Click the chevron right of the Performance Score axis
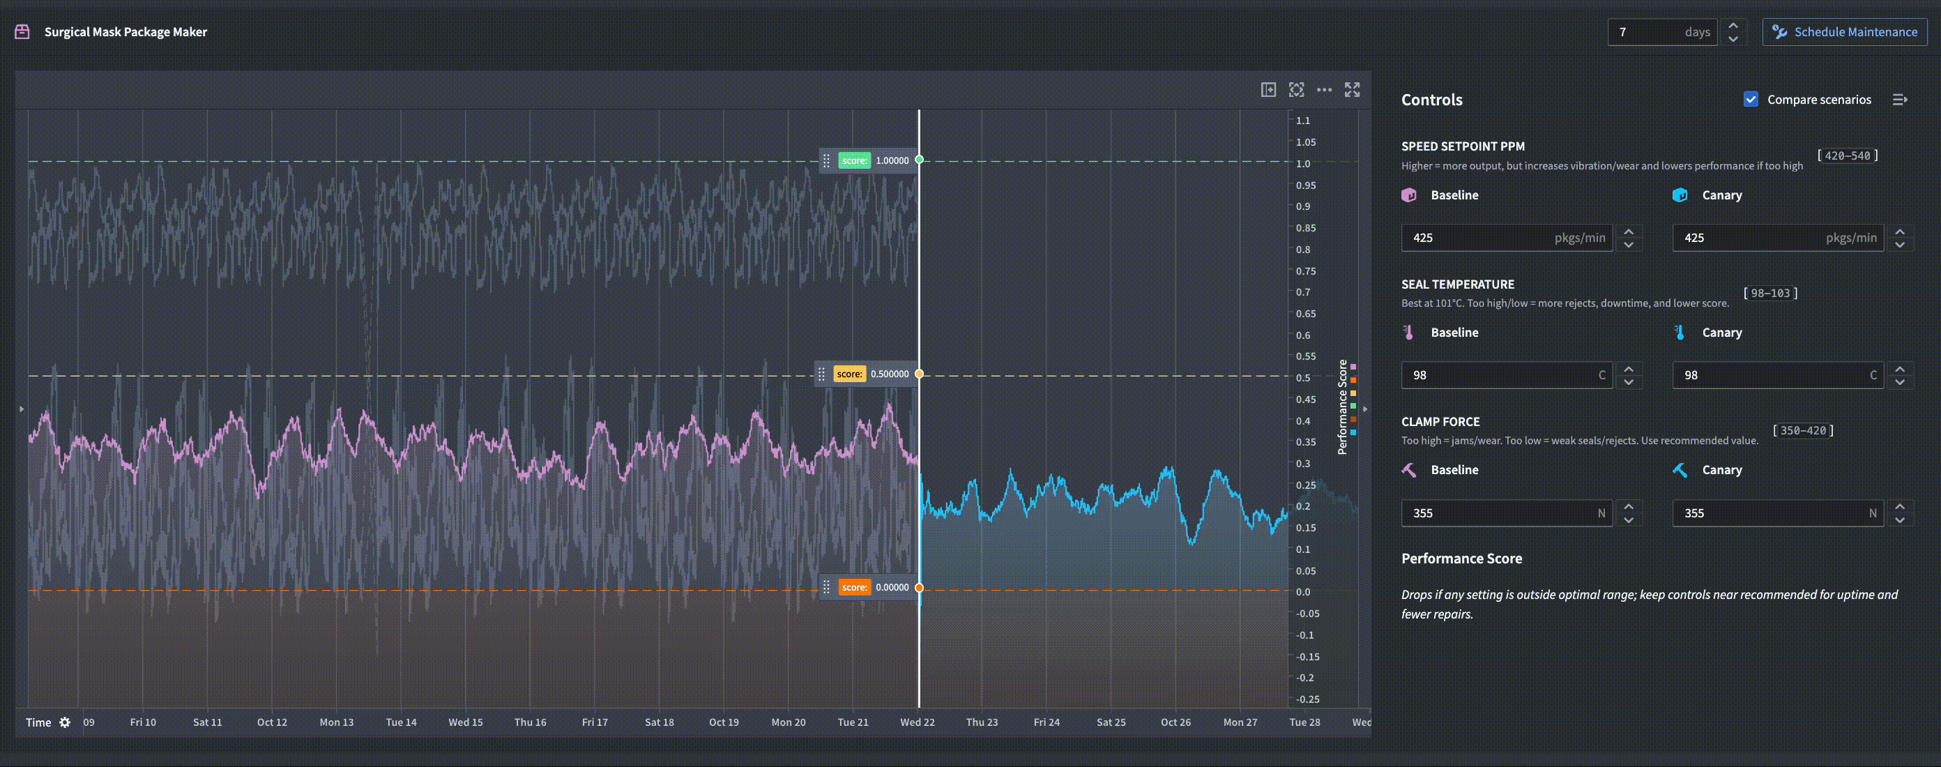 point(1364,409)
